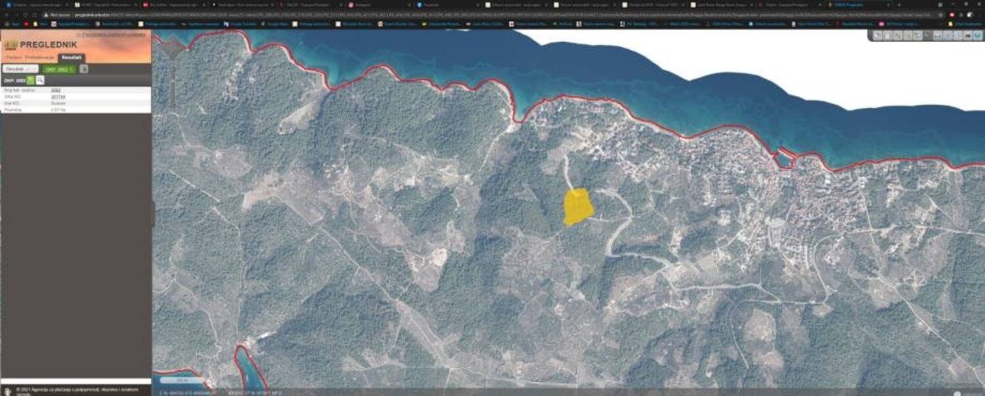Switch to the Pretraživanje tab
The height and width of the screenshot is (396, 985).
tap(38, 58)
